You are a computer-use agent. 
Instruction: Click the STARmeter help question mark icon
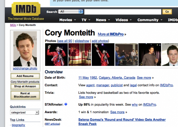(x=66, y=104)
